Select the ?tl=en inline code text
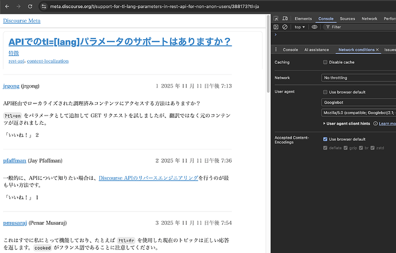 click(x=13, y=116)
